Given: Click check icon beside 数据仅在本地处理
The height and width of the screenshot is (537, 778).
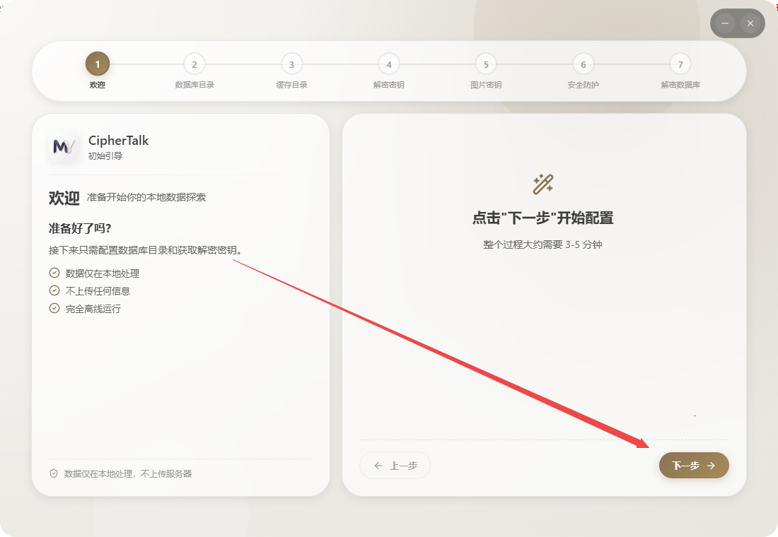Looking at the screenshot, I should click(54, 273).
